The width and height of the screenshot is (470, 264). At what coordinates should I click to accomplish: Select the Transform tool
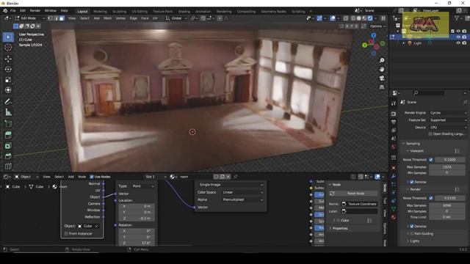point(8,90)
